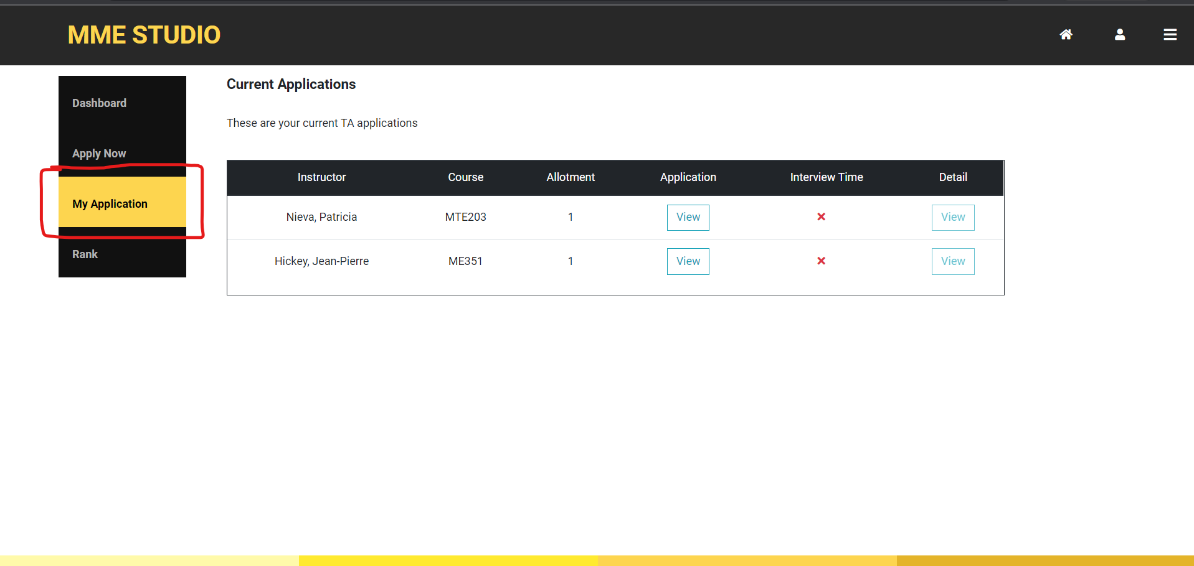The width and height of the screenshot is (1194, 566).
Task: Click the MME STUDIO logo
Action: pyautogui.click(x=144, y=35)
